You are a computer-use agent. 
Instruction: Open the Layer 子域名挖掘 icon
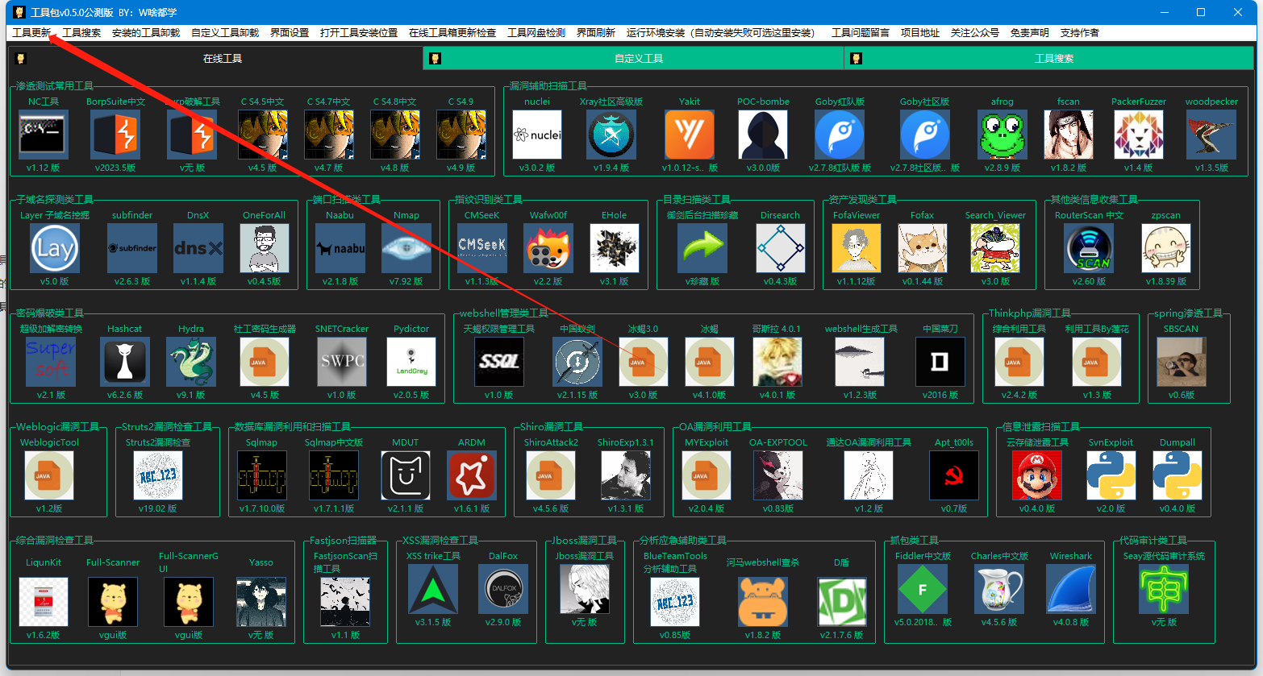pos(55,248)
